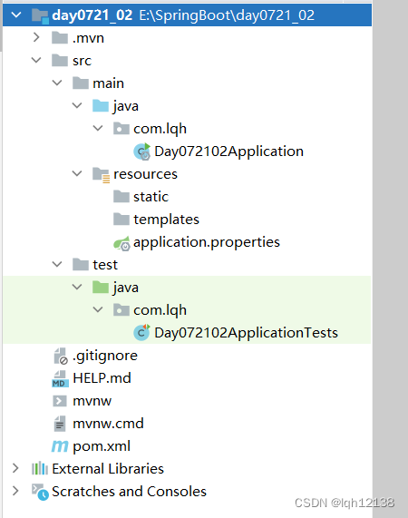Expand the Scratches and Consoles chevron
This screenshot has width=408, height=518.
(15, 491)
